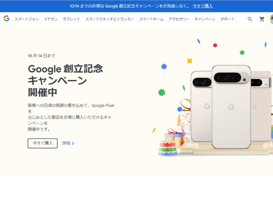Open the アクセサリー menu
This screenshot has height=204, width=273.
pos(179,19)
